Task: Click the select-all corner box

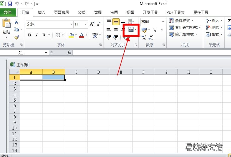Action: tap(15, 72)
